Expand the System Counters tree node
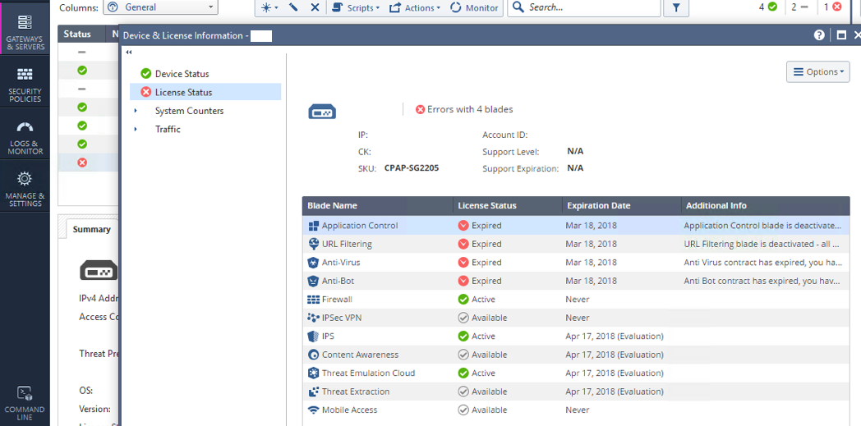Image resolution: width=861 pixels, height=426 pixels. pos(136,111)
